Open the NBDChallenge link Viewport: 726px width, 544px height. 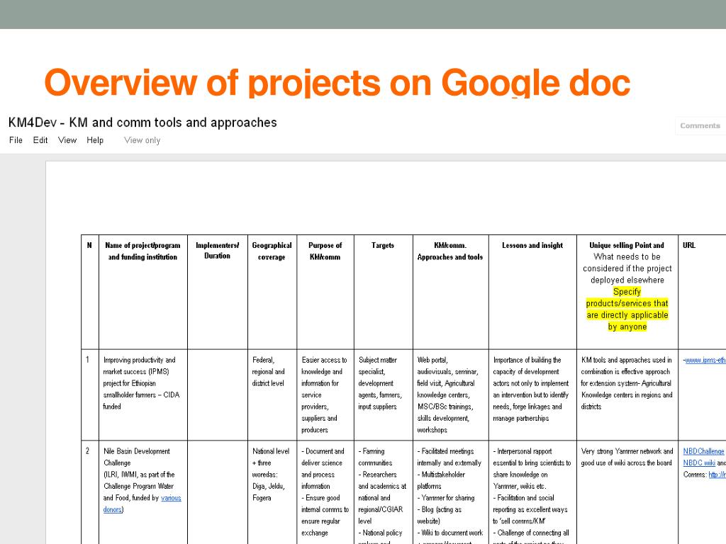[x=703, y=451]
